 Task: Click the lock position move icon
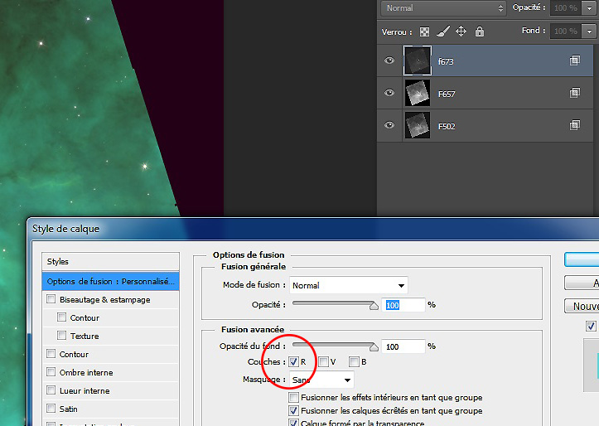pyautogui.click(x=461, y=31)
